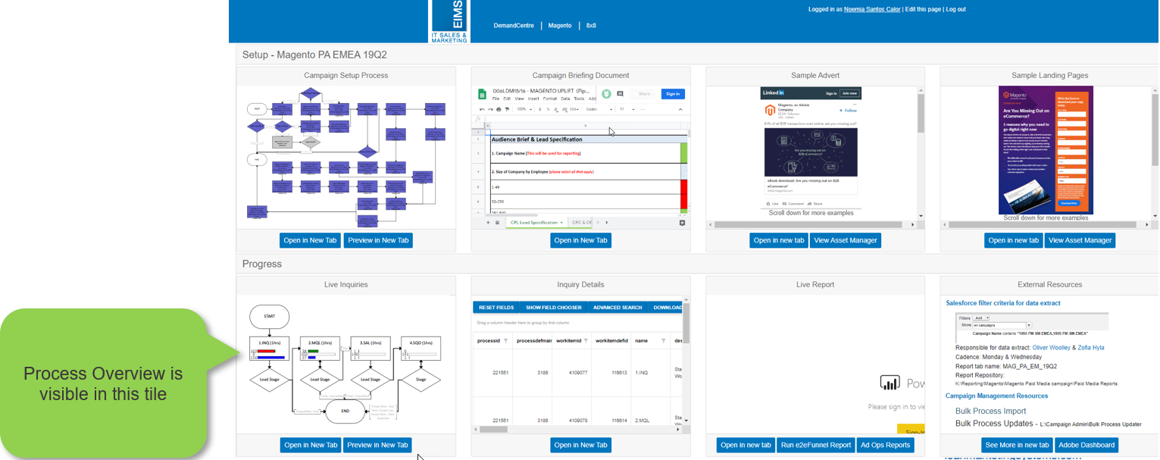Click Open in New Tab under Campaign Briefing Document
Screen dimensions: 1160x460
[580, 240]
